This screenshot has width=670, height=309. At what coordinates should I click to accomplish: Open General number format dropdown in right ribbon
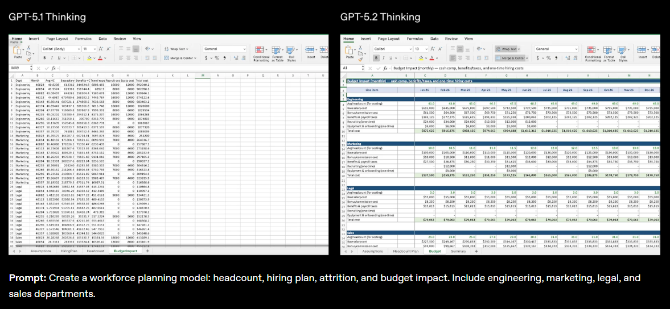pos(558,49)
